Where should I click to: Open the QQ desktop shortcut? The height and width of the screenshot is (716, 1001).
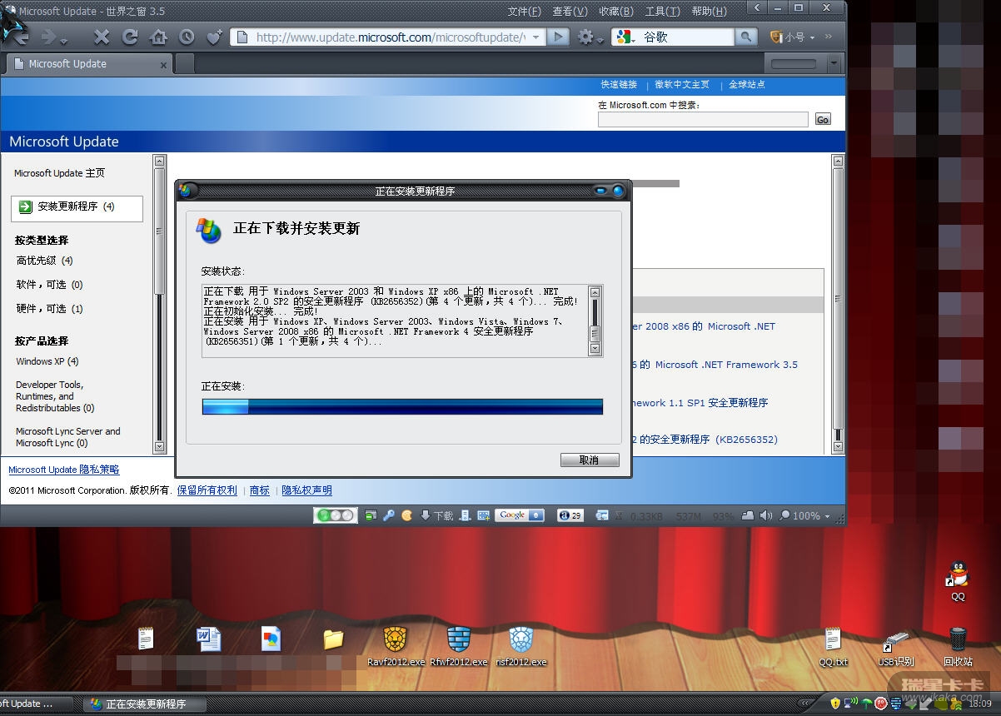[x=958, y=581]
